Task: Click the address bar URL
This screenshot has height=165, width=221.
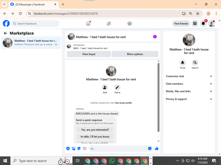Action: (x=66, y=14)
